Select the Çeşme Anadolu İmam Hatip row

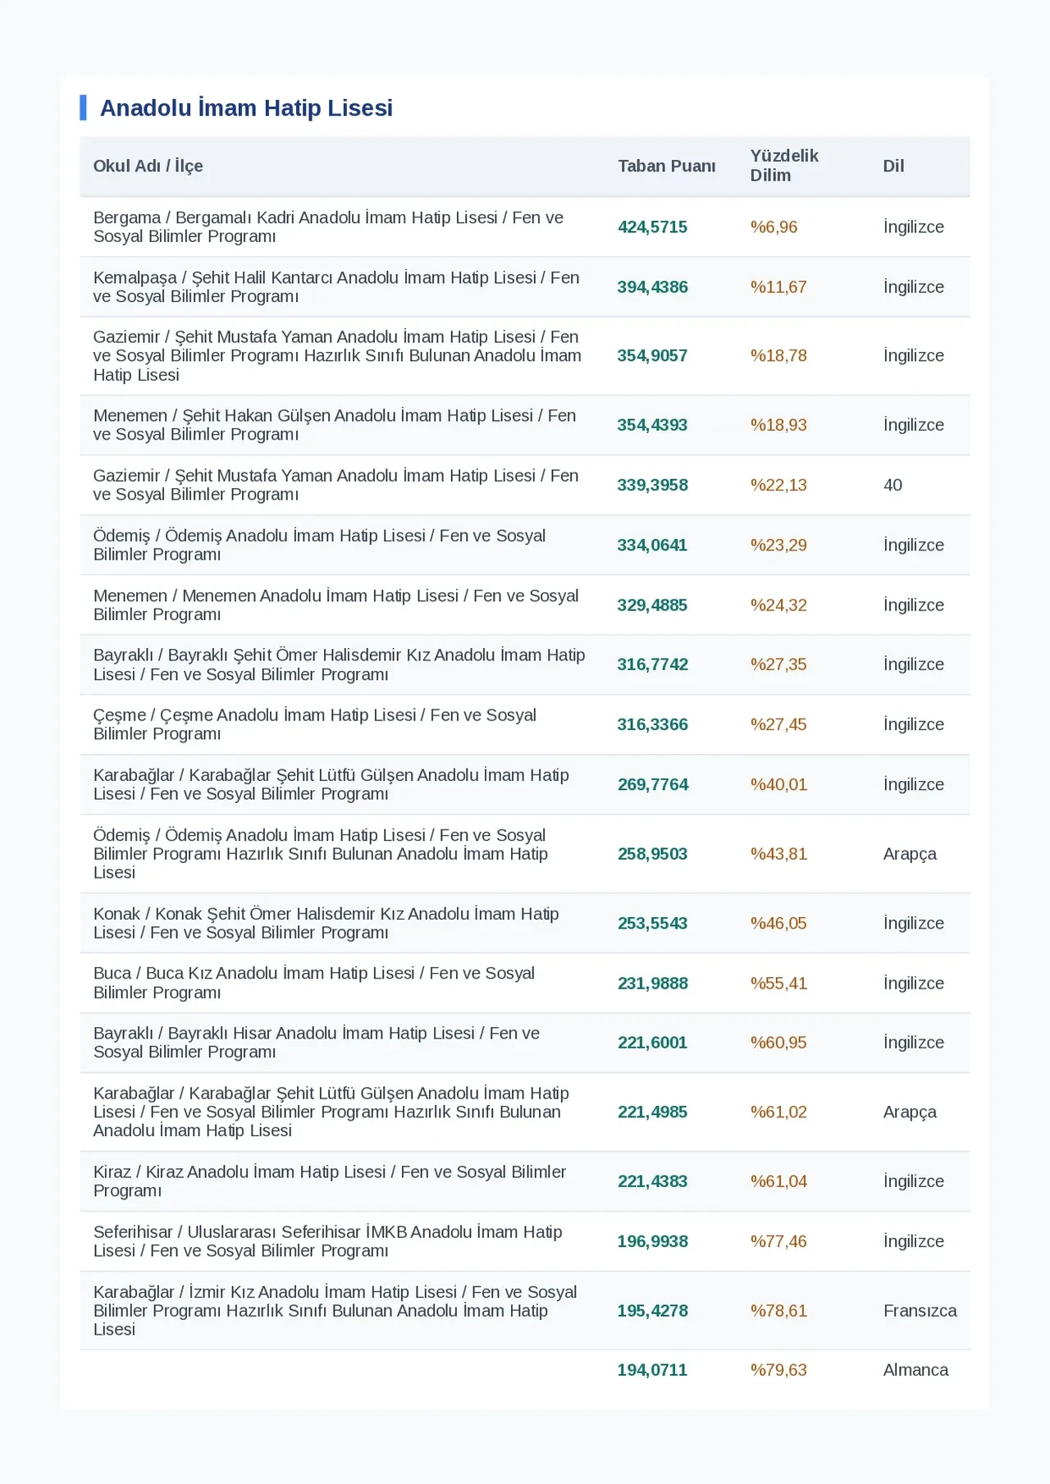(525, 724)
